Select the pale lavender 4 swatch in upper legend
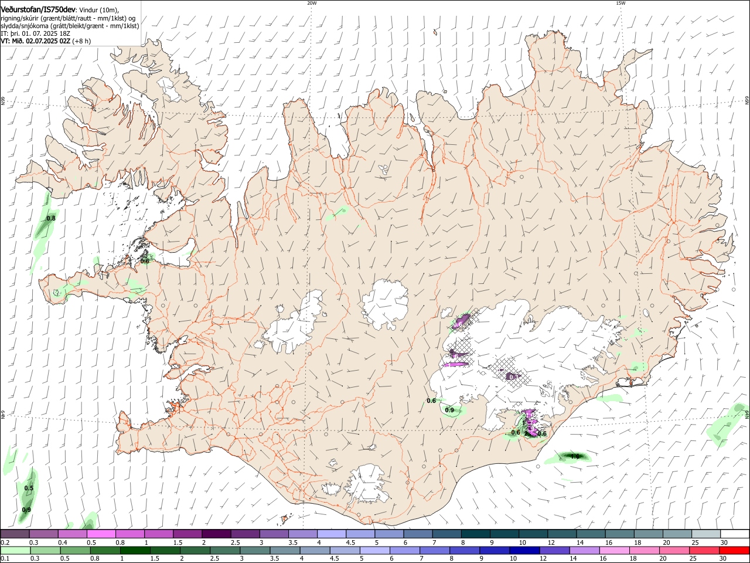Viewport: 750px width, 563px height. coord(330,534)
